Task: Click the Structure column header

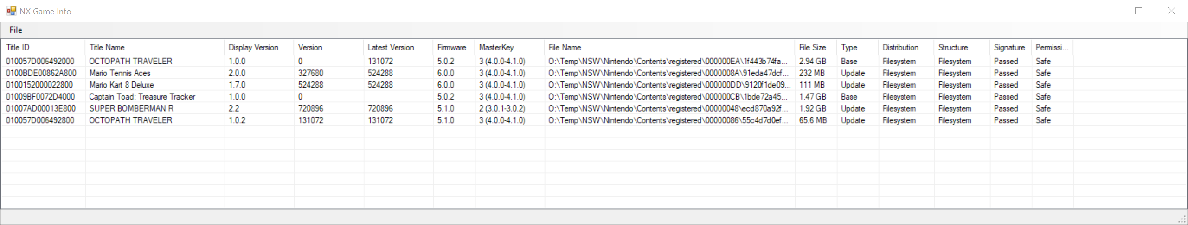Action: pyautogui.click(x=962, y=47)
